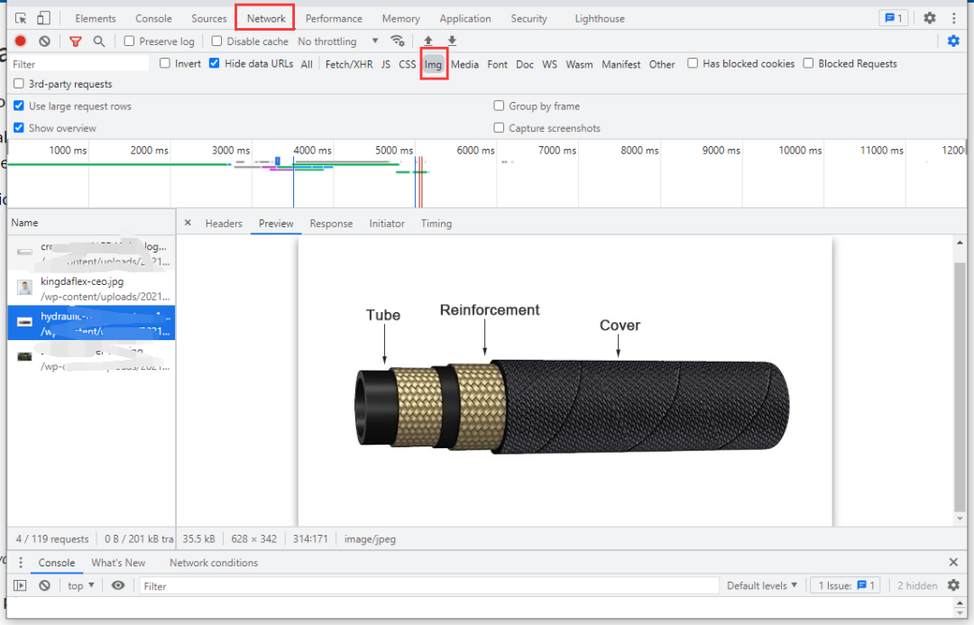Open the top context selector dropdown

(81, 586)
